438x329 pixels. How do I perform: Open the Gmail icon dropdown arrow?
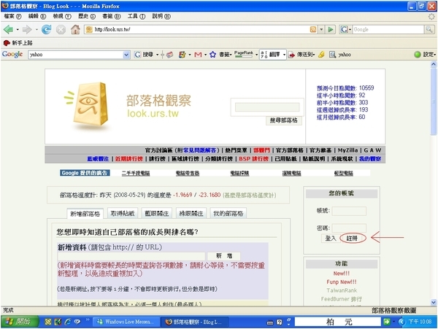205,55
